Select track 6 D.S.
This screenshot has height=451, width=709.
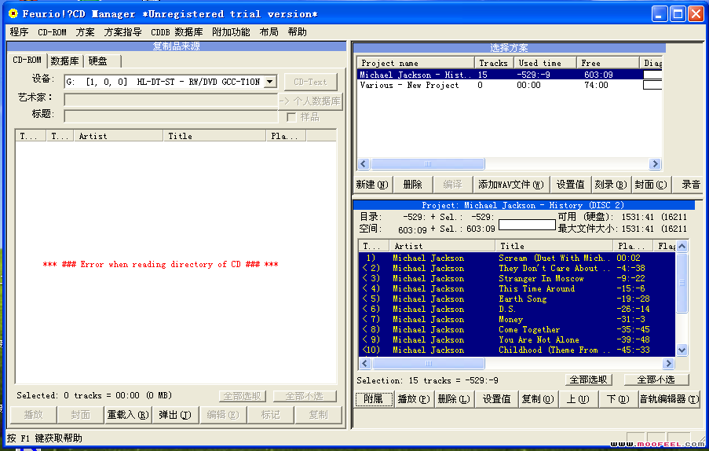point(517,309)
